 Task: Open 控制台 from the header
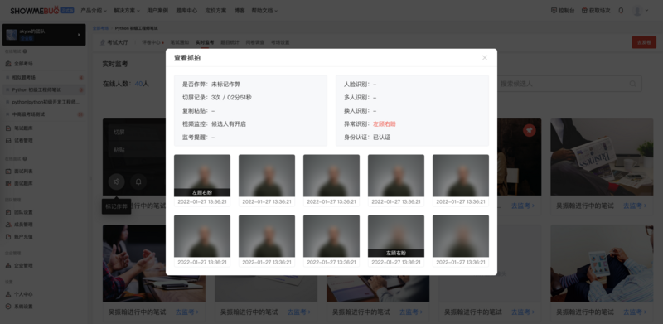click(563, 11)
